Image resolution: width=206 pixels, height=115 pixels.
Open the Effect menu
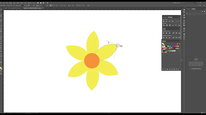coord(22,3)
